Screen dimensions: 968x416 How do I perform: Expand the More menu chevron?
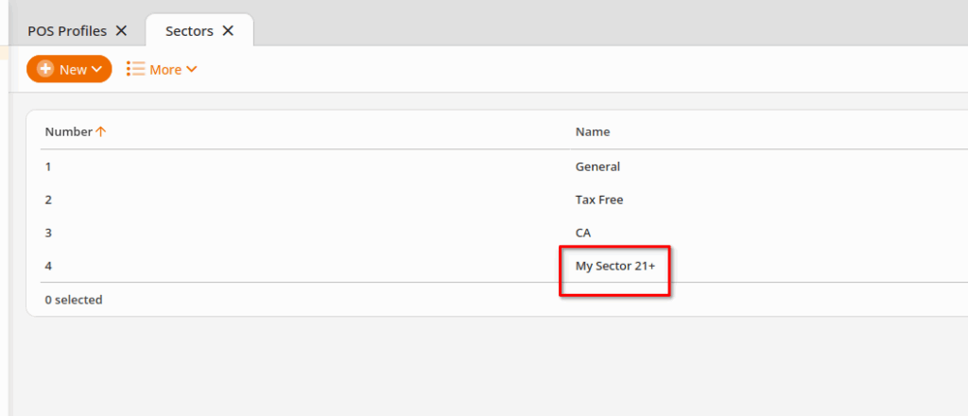tap(191, 70)
